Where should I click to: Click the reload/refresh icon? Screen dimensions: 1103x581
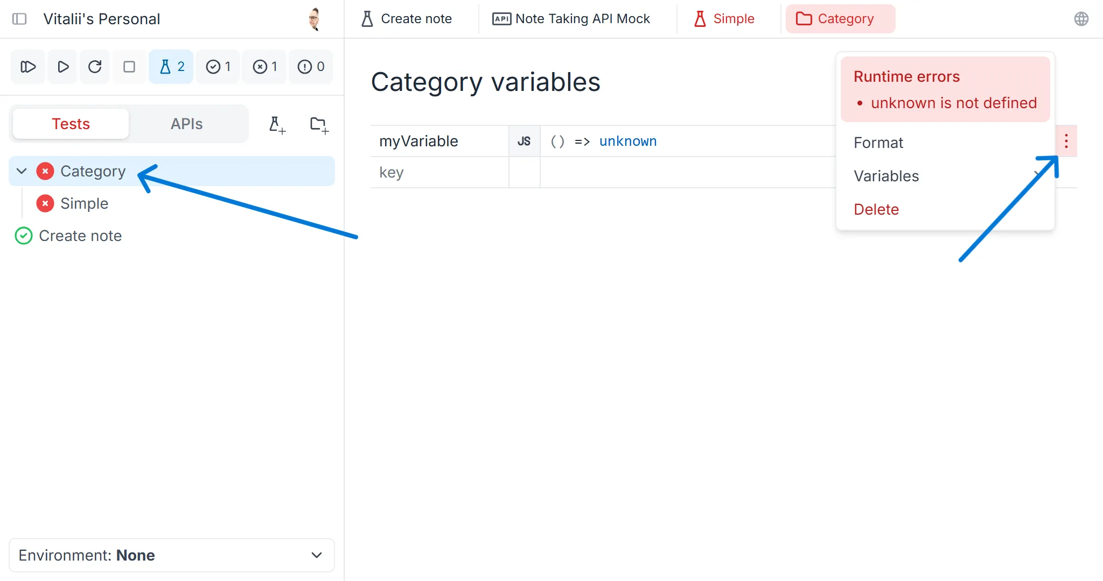pos(95,66)
